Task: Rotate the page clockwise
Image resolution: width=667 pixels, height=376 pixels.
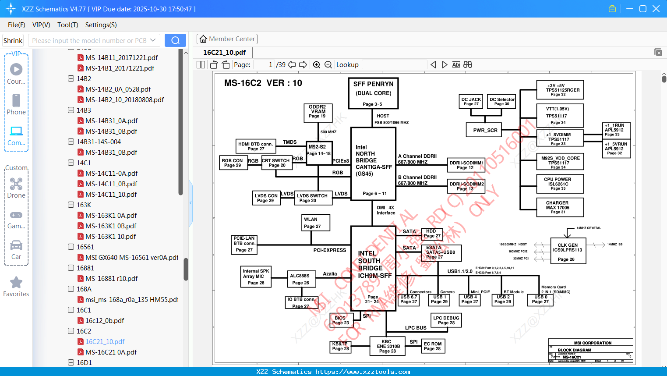Action: (x=226, y=65)
